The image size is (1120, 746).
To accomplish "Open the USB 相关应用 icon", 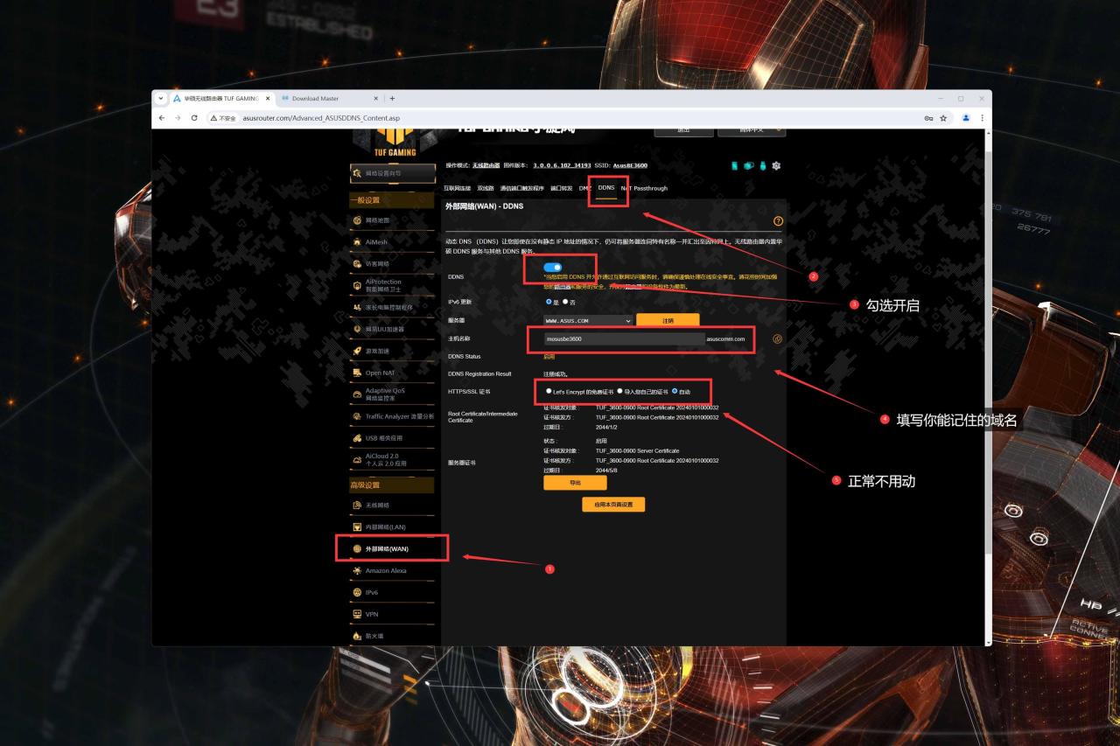I will tap(357, 438).
